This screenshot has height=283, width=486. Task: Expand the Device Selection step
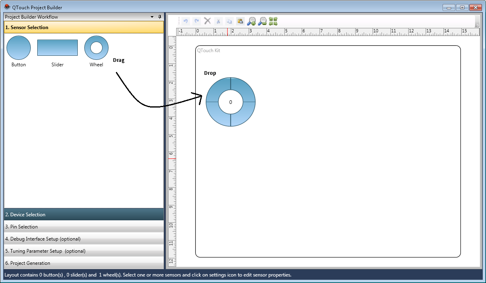coord(84,214)
